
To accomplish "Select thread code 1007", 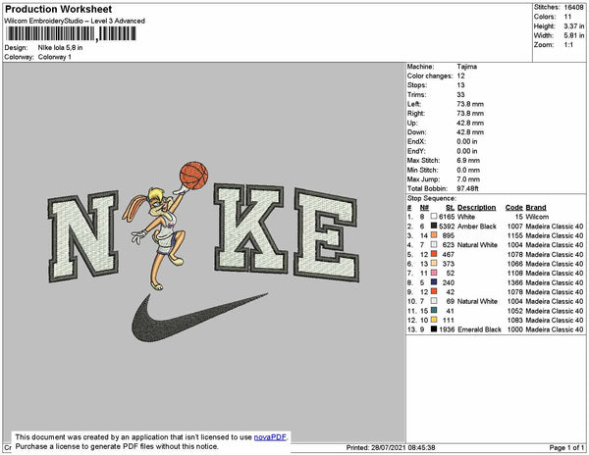I will point(515,227).
